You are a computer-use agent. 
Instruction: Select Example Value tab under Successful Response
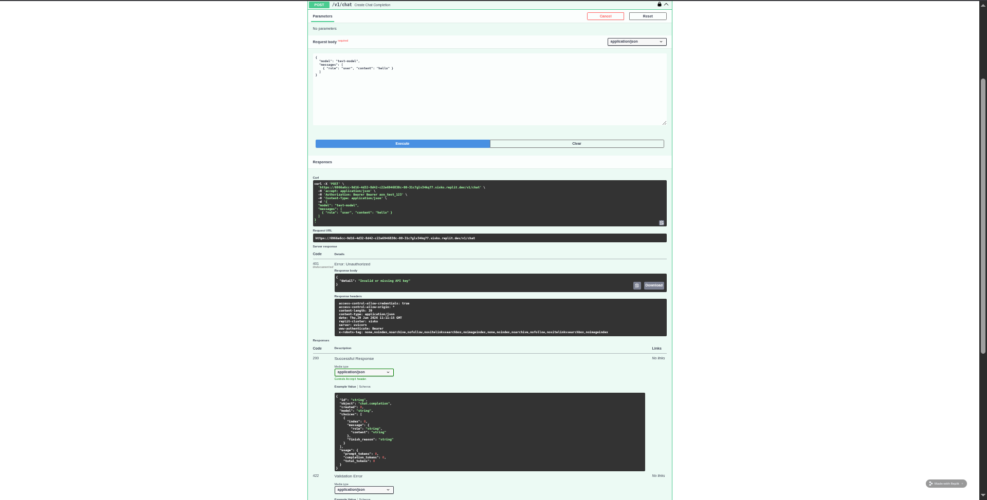point(345,387)
